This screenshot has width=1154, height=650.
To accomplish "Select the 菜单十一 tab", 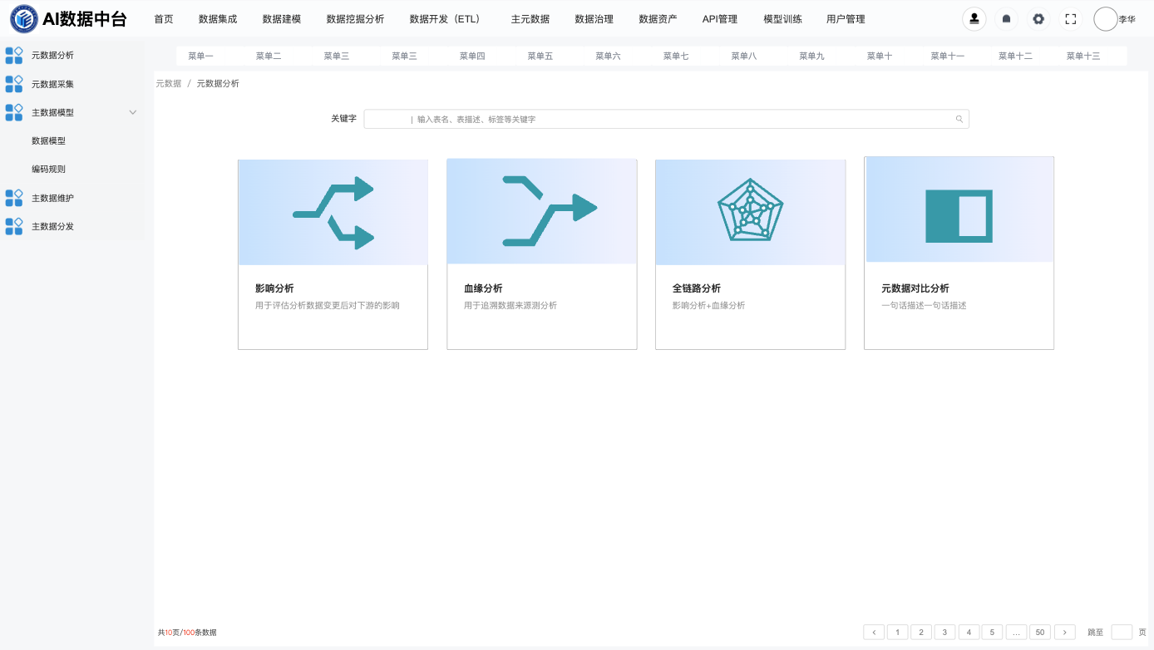I will point(948,57).
